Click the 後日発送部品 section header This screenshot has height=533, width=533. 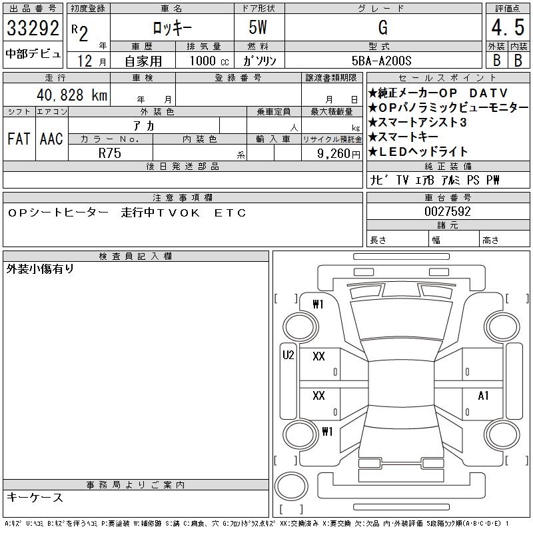[x=183, y=167]
